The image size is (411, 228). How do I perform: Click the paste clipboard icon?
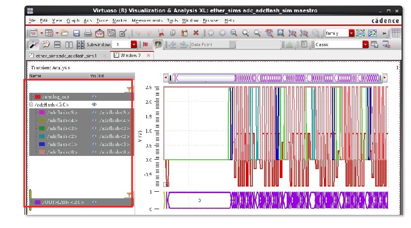click(x=185, y=33)
